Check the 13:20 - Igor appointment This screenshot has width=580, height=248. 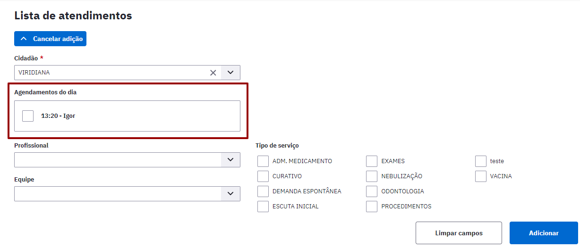(28, 116)
